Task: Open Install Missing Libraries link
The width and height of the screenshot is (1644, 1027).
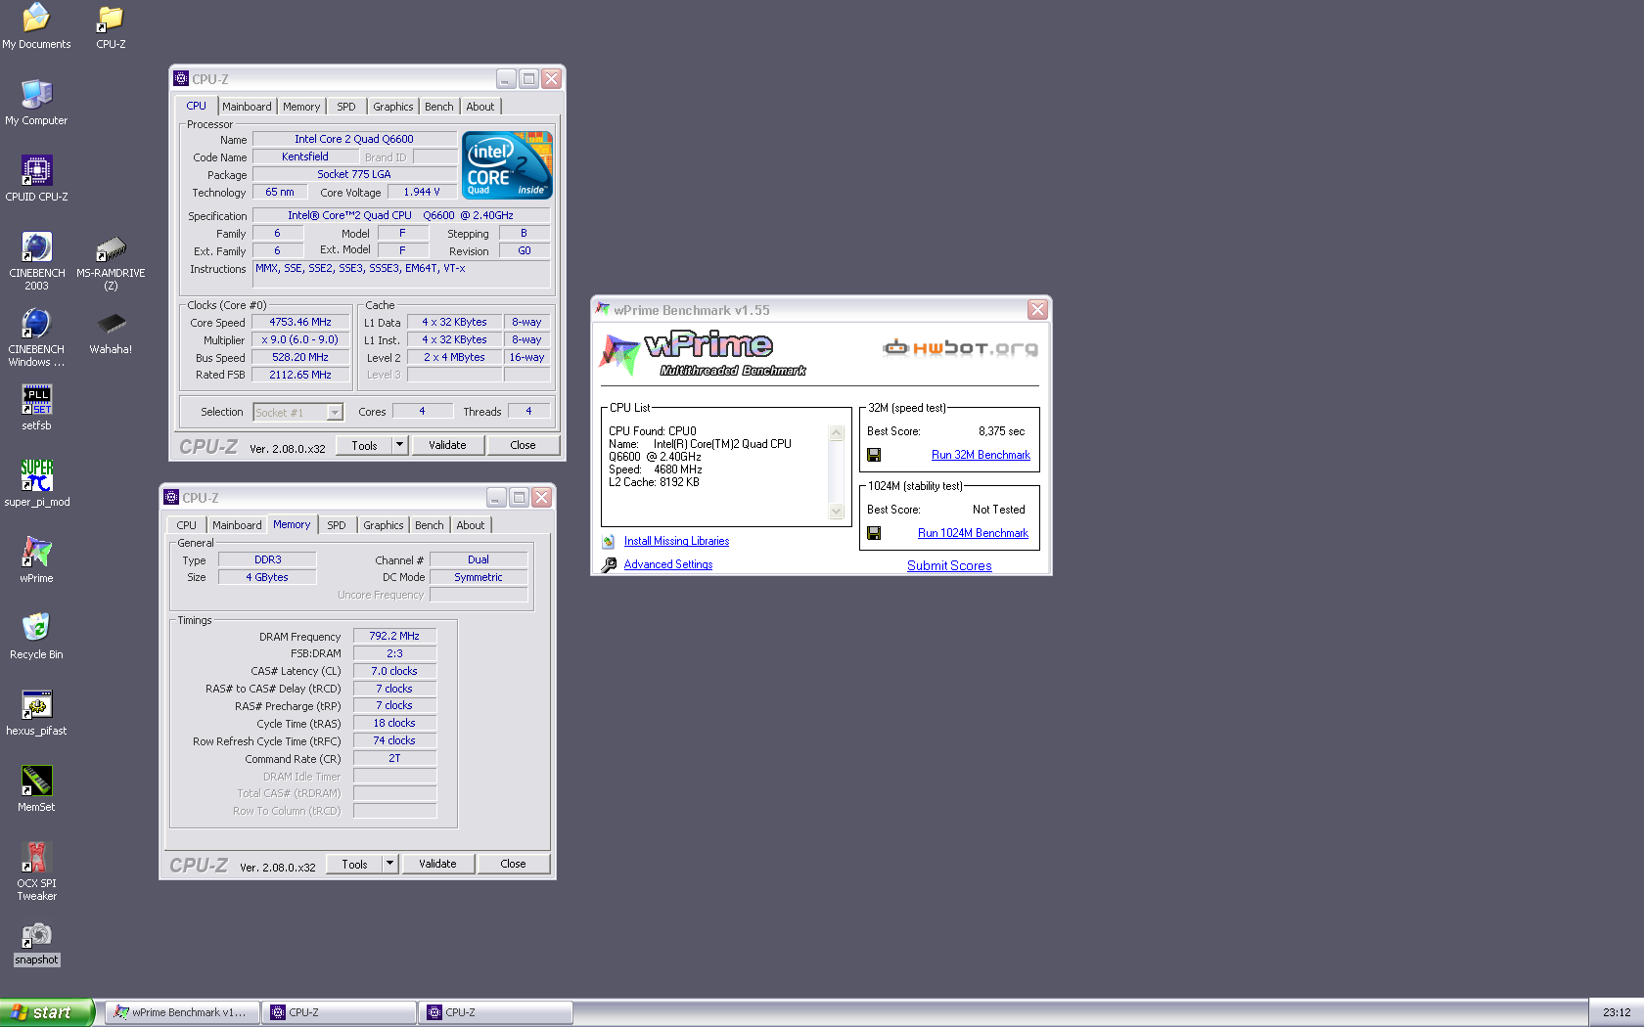Action: (676, 541)
